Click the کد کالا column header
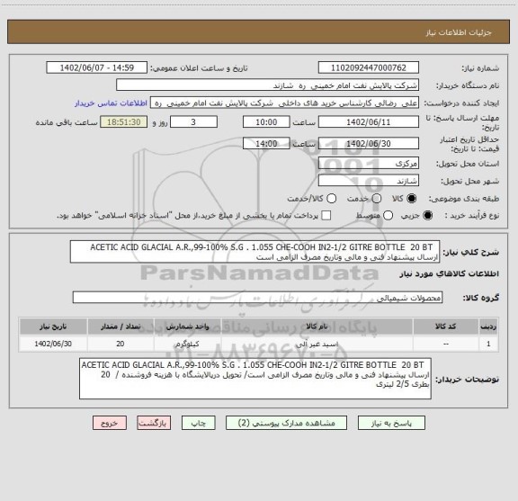 point(446,327)
